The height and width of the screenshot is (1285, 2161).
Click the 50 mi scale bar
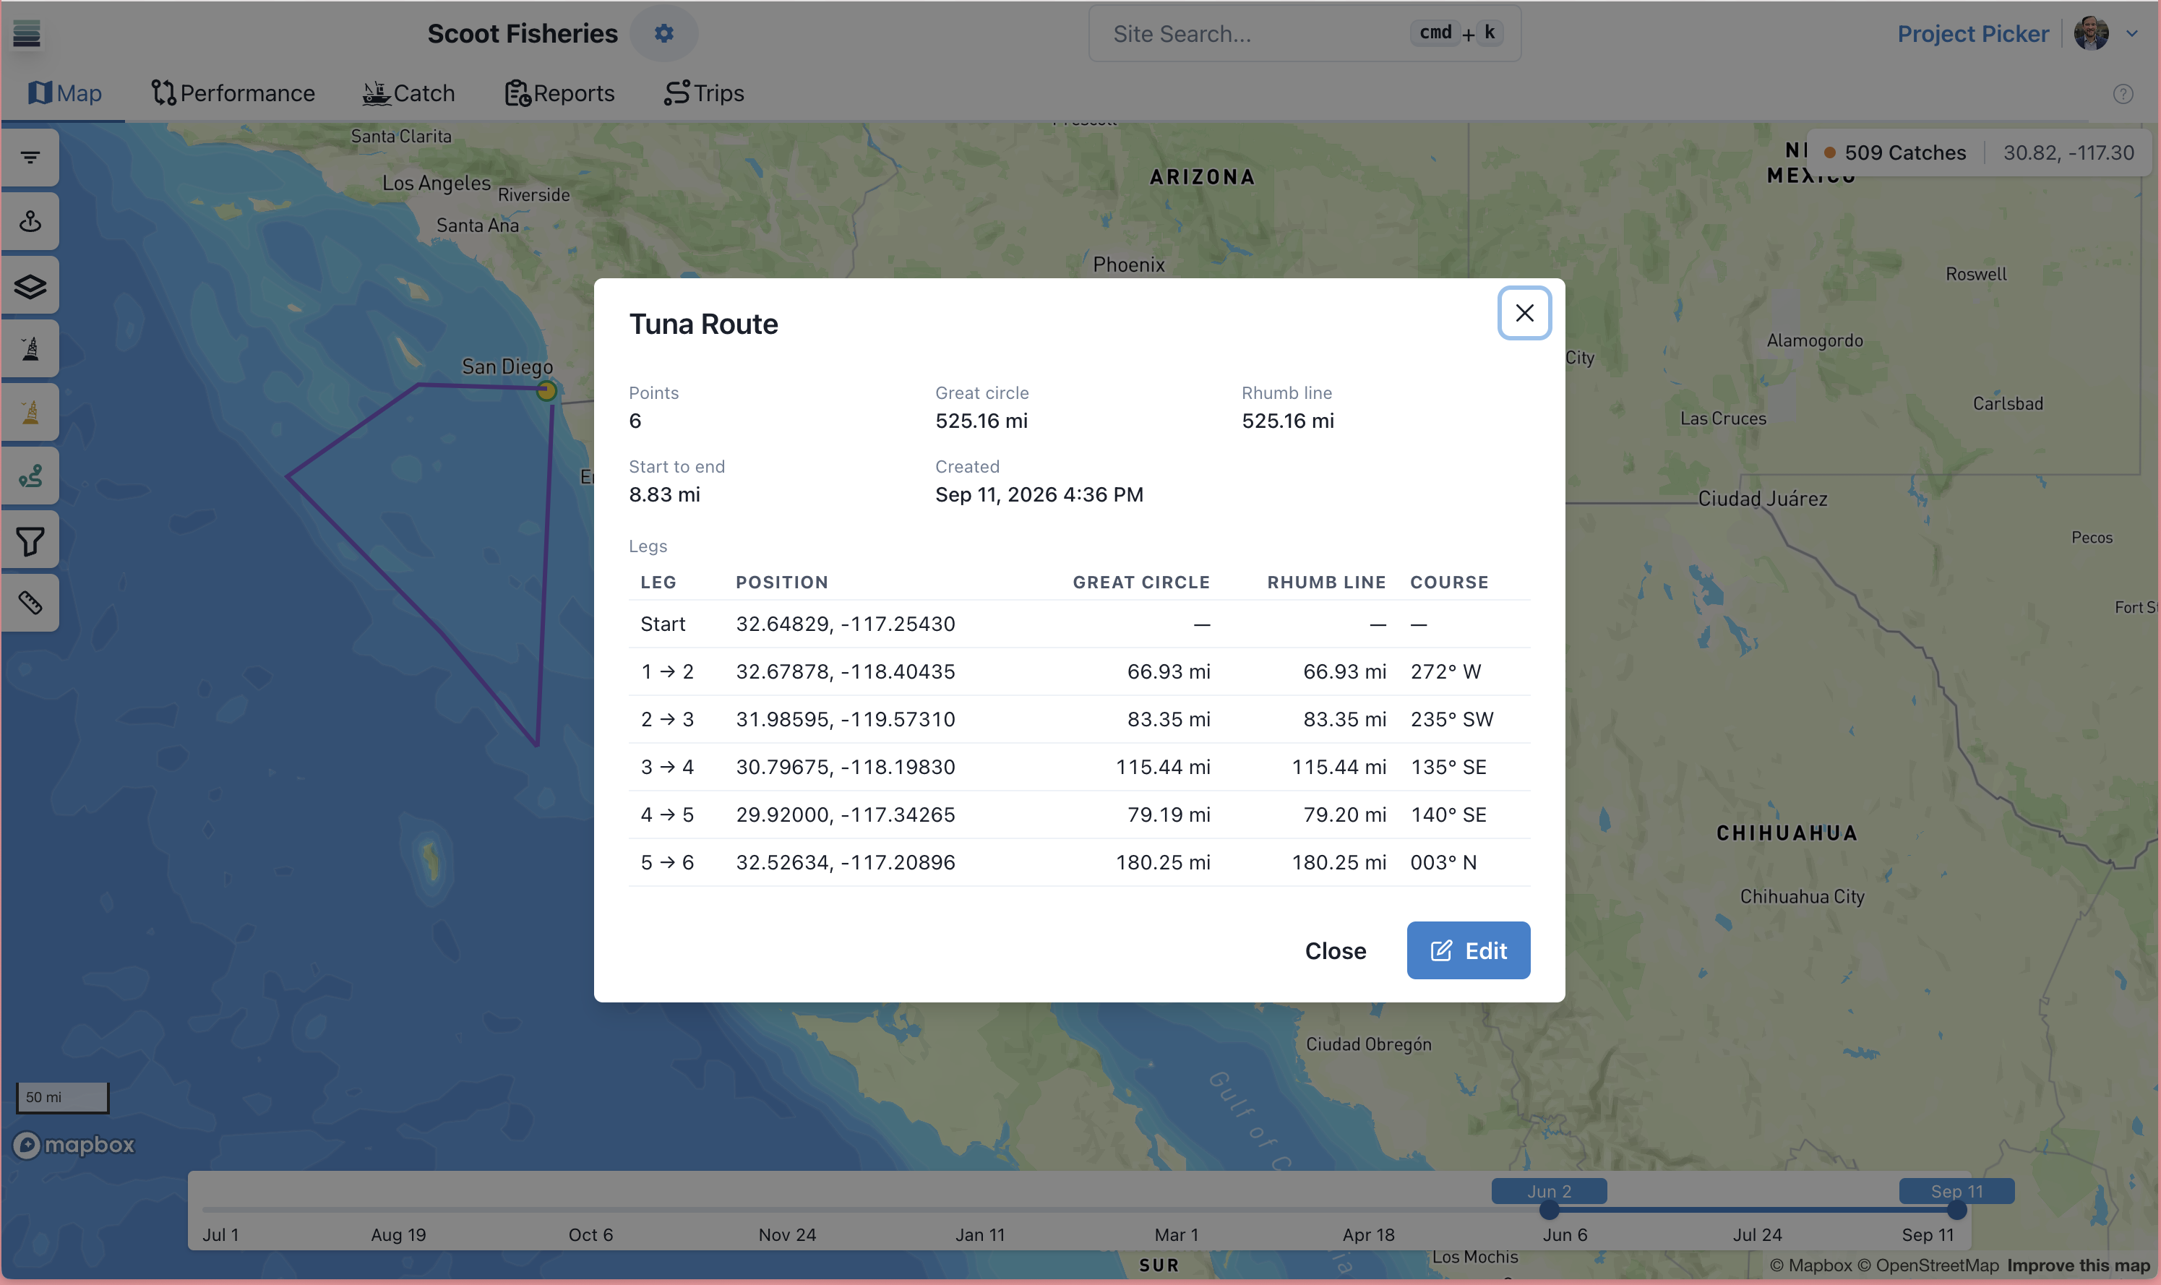62,1097
